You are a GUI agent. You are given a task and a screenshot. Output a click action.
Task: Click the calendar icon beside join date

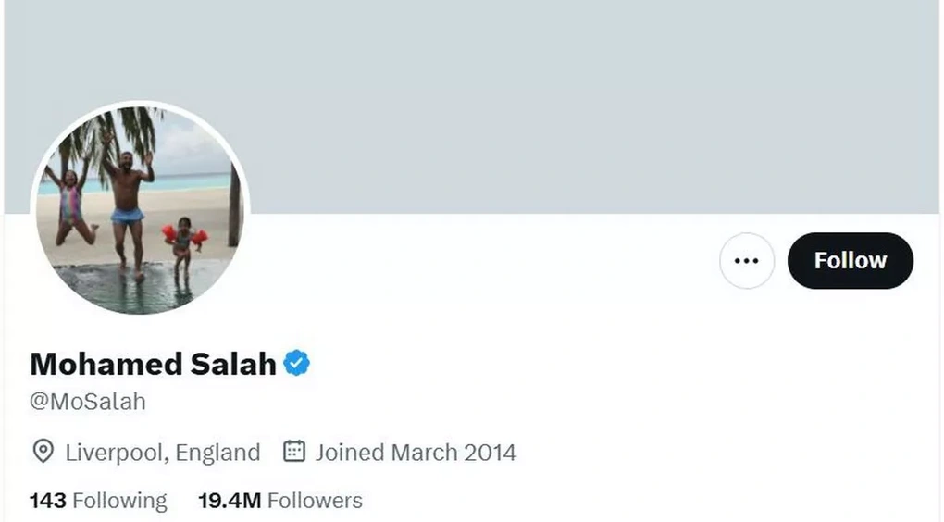293,452
